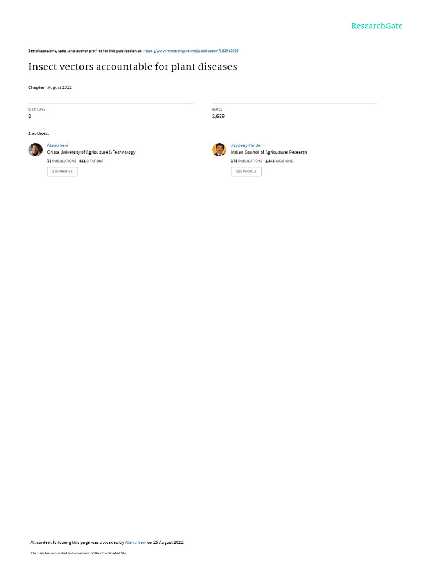Click the Citations count of 2
The width and height of the screenshot is (424, 566).
[x=30, y=116]
